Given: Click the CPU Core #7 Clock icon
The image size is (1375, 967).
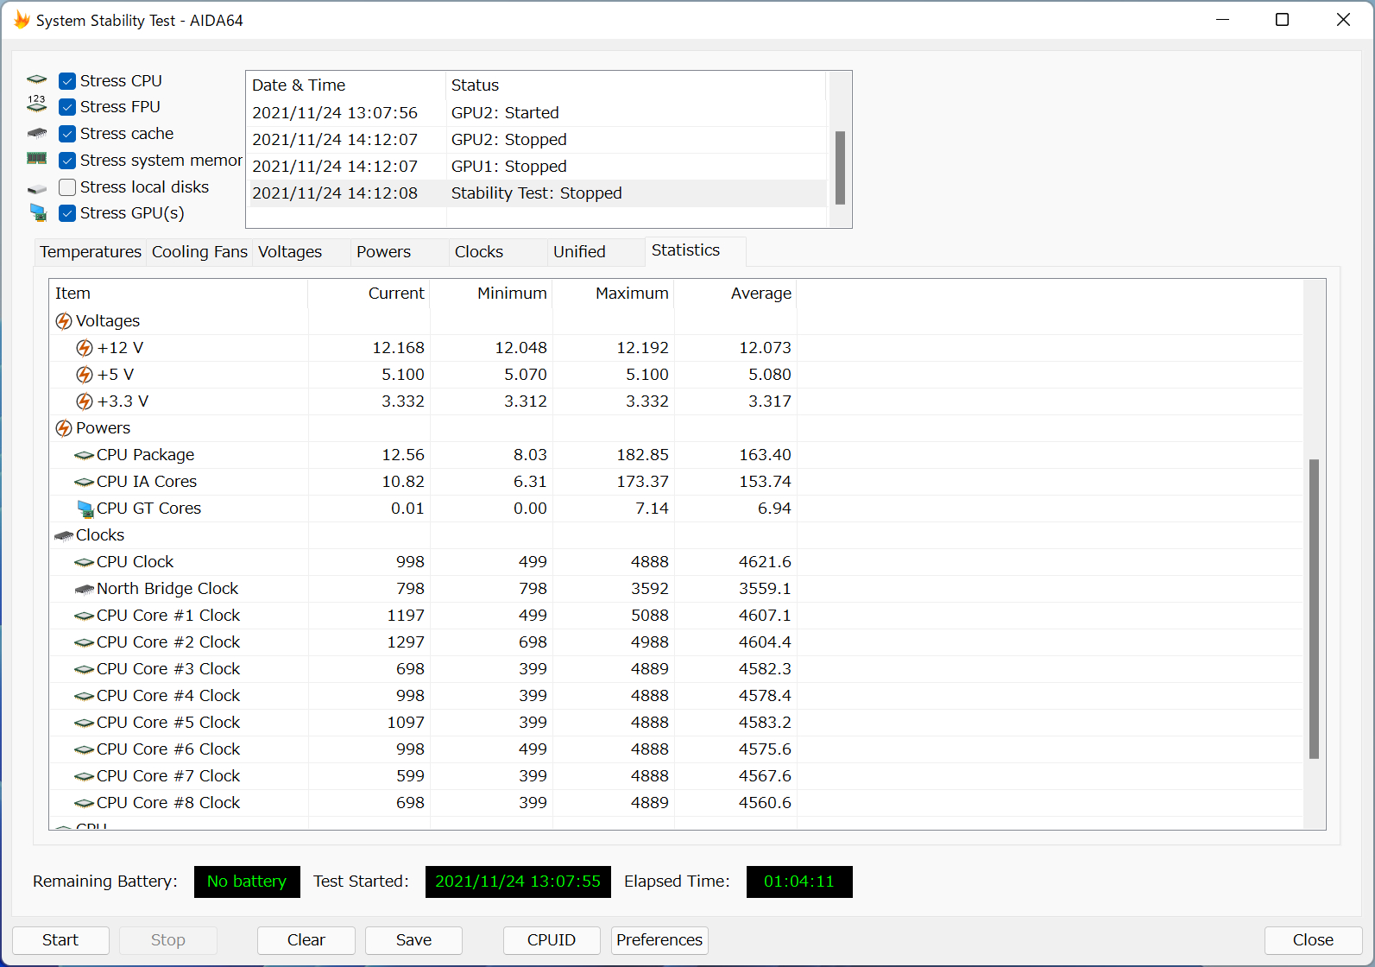Looking at the screenshot, I should [85, 776].
